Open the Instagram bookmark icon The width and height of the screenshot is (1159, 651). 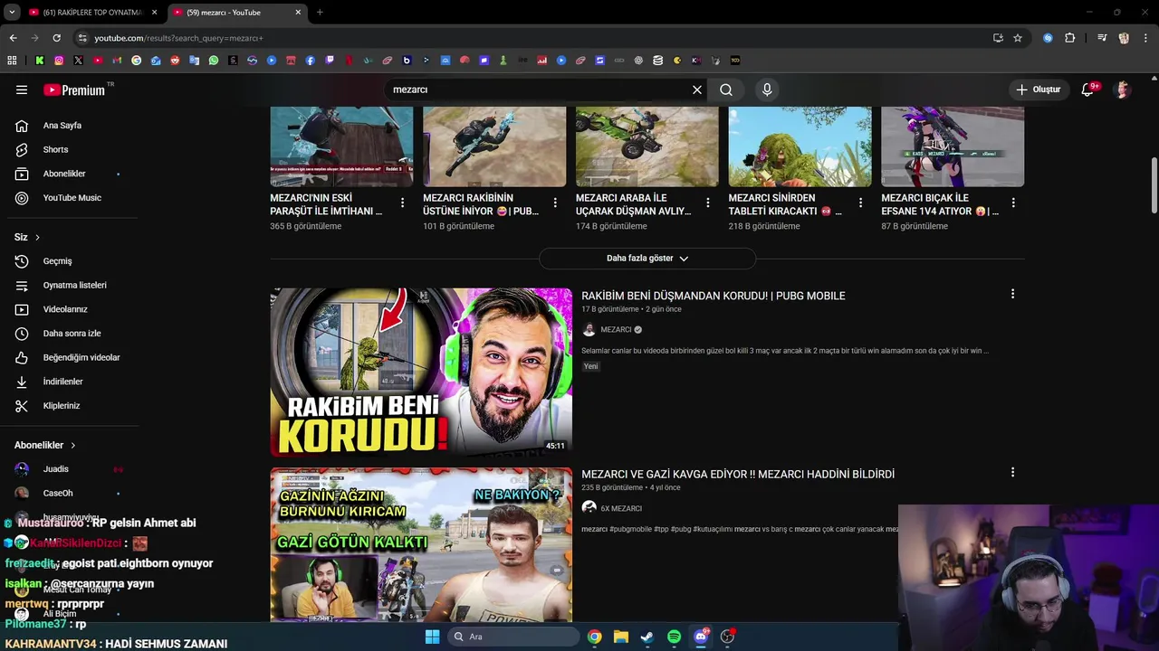click(x=59, y=61)
